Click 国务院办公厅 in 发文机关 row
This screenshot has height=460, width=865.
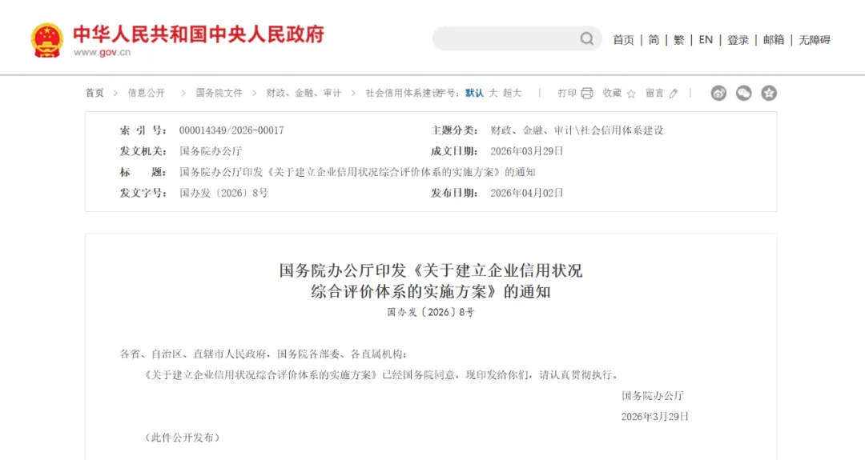(x=211, y=151)
